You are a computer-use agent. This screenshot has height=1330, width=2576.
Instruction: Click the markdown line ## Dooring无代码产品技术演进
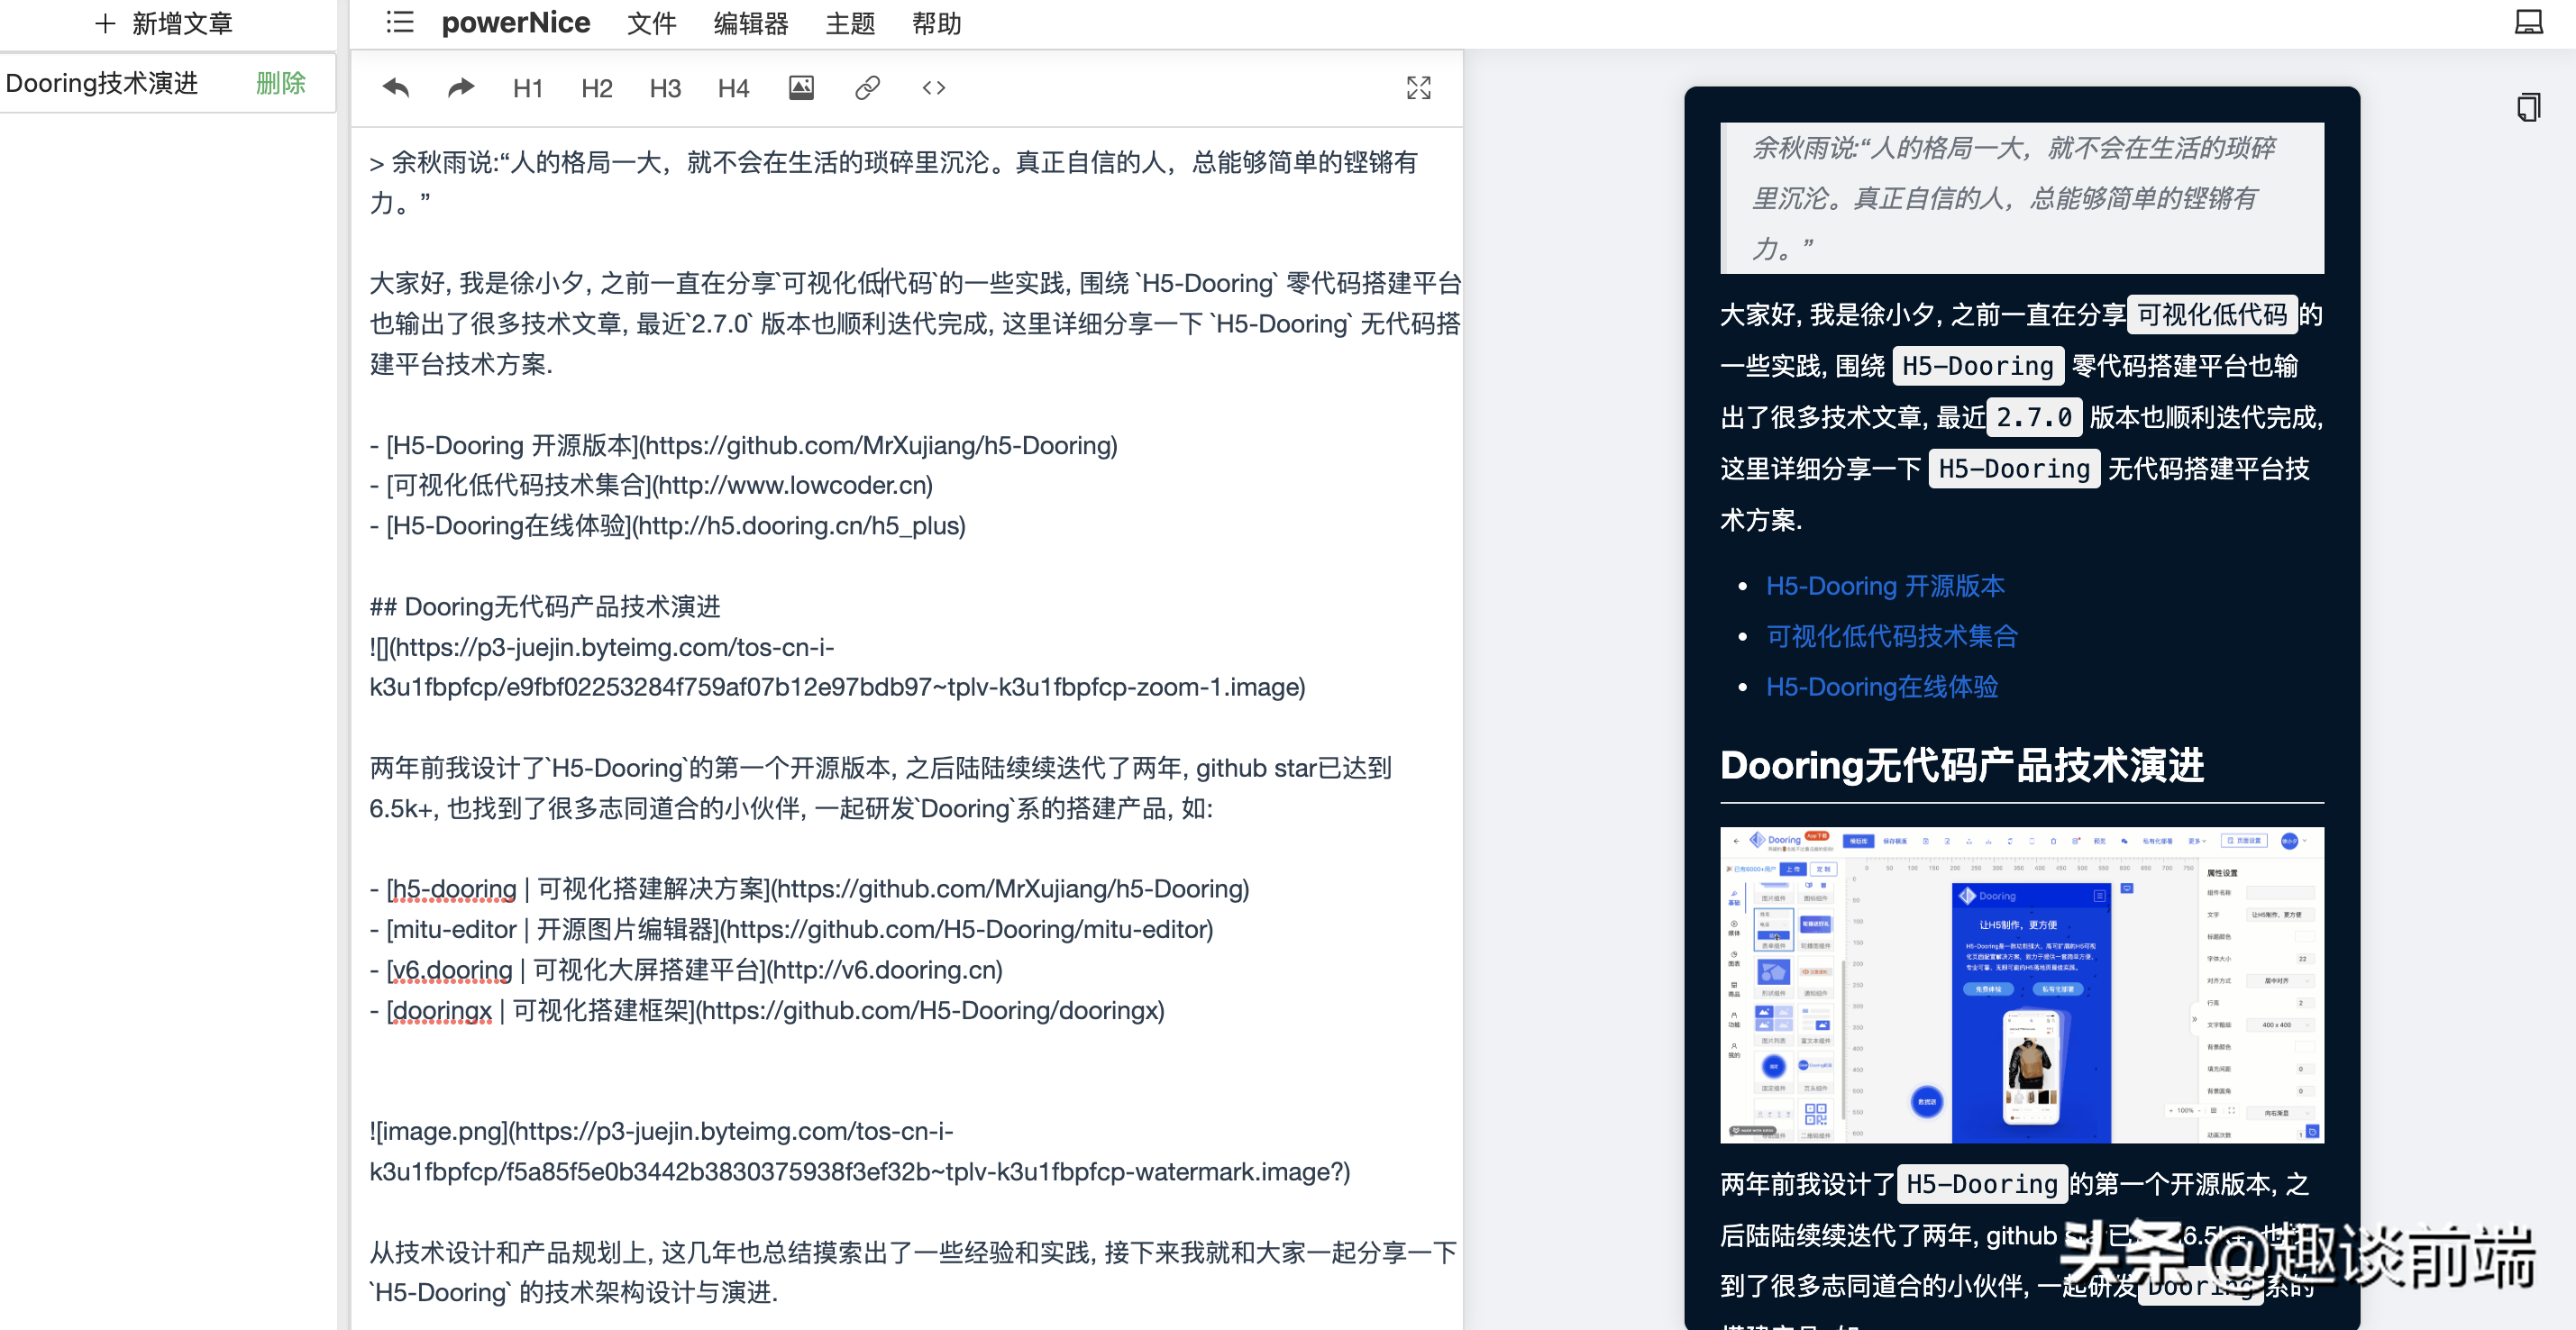click(545, 606)
